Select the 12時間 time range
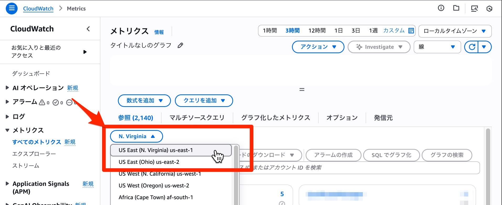Image resolution: width=502 pixels, height=205 pixels. 317,31
